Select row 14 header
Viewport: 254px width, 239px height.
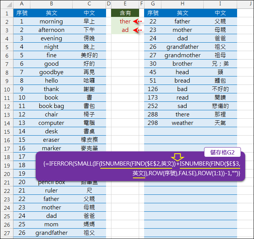(x=7, y=123)
